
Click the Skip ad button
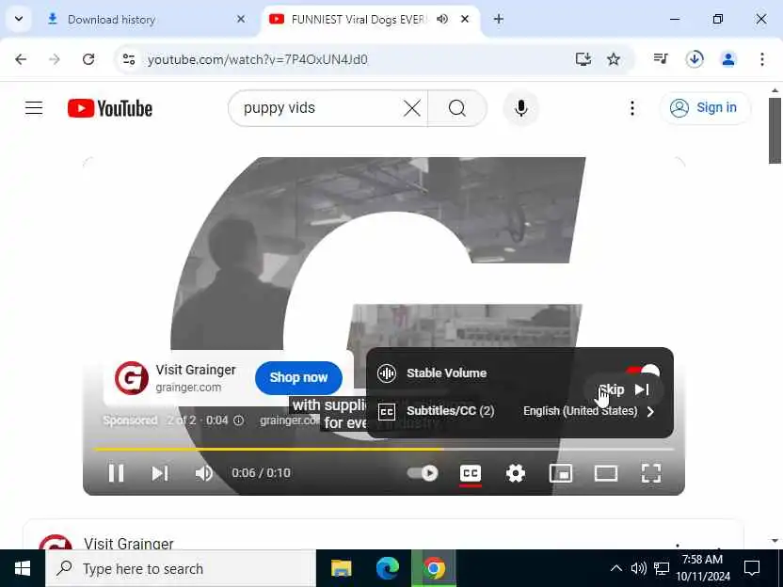pos(624,389)
